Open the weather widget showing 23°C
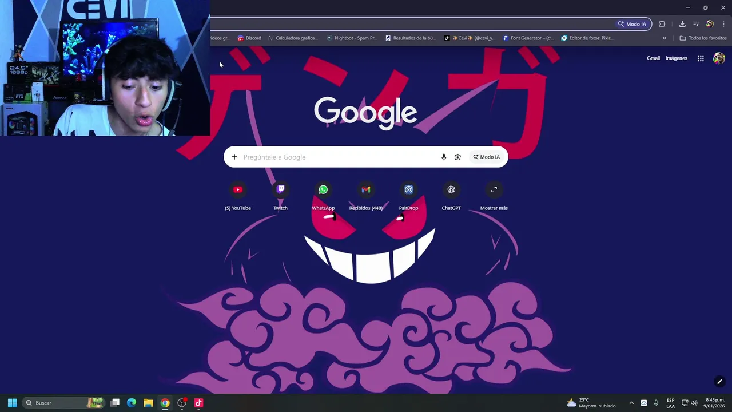 tap(591, 403)
